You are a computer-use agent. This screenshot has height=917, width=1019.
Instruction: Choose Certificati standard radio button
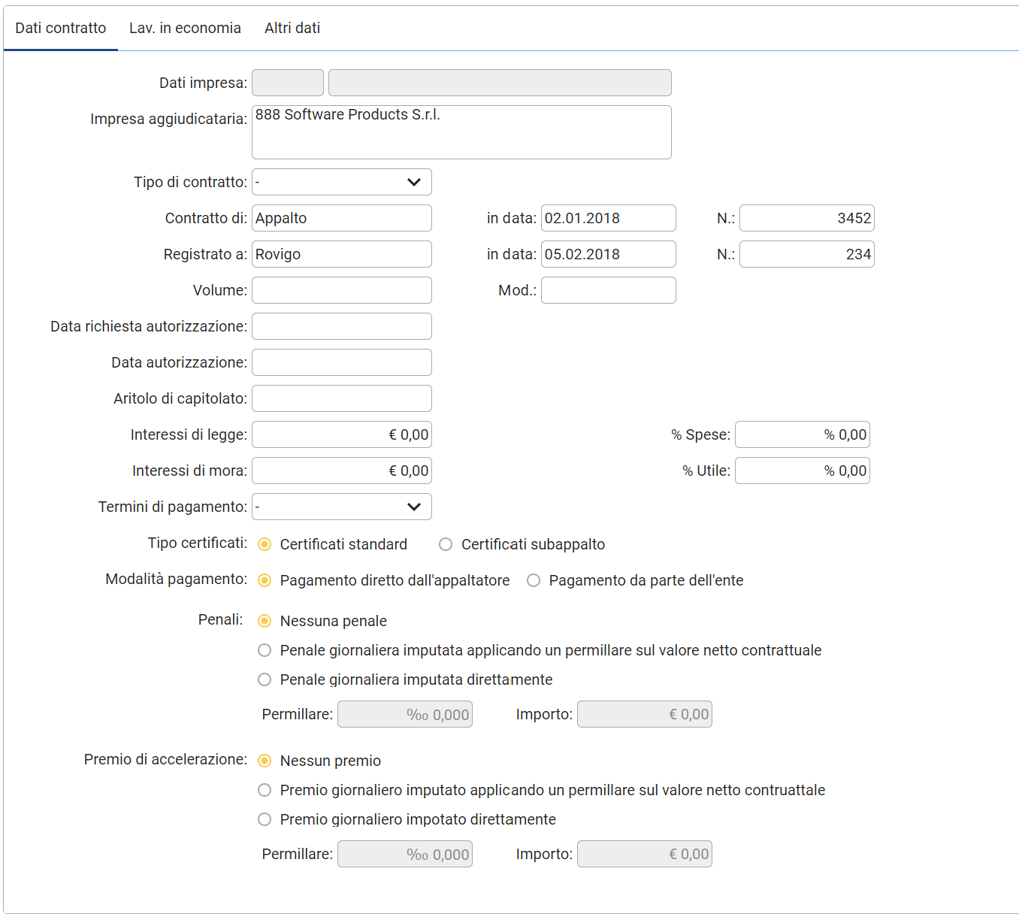tap(265, 544)
